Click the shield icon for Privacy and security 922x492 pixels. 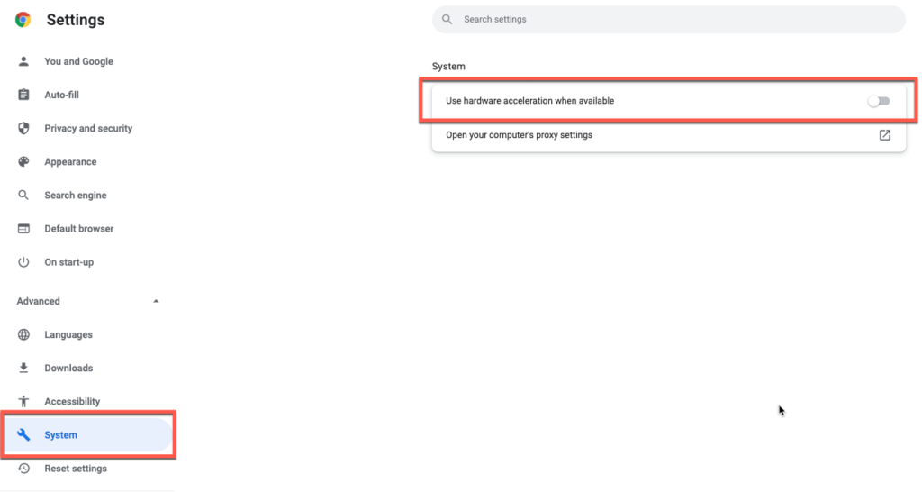click(24, 128)
